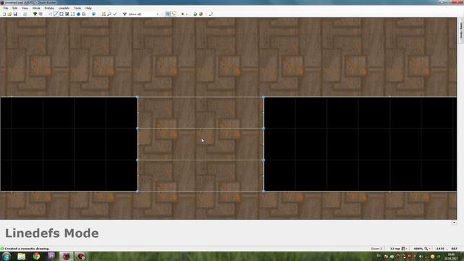Screen dimensions: 464x261
Task: Open Find and Replace magnifier icon
Action: pos(109,14)
